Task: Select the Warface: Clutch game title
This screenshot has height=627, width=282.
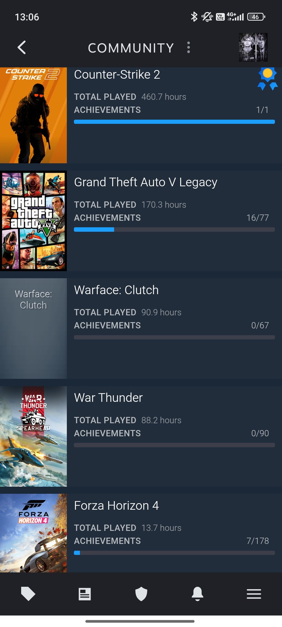Action: [x=116, y=290]
